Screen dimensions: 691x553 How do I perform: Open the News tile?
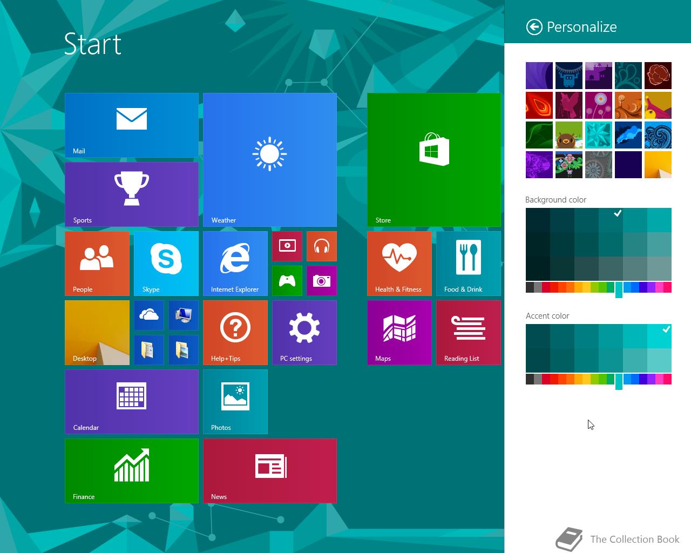[x=270, y=471]
